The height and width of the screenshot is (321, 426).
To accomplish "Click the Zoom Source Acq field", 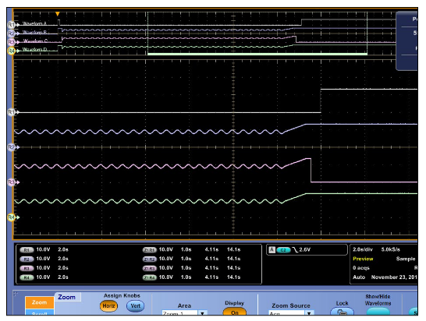I will pyautogui.click(x=287, y=313).
